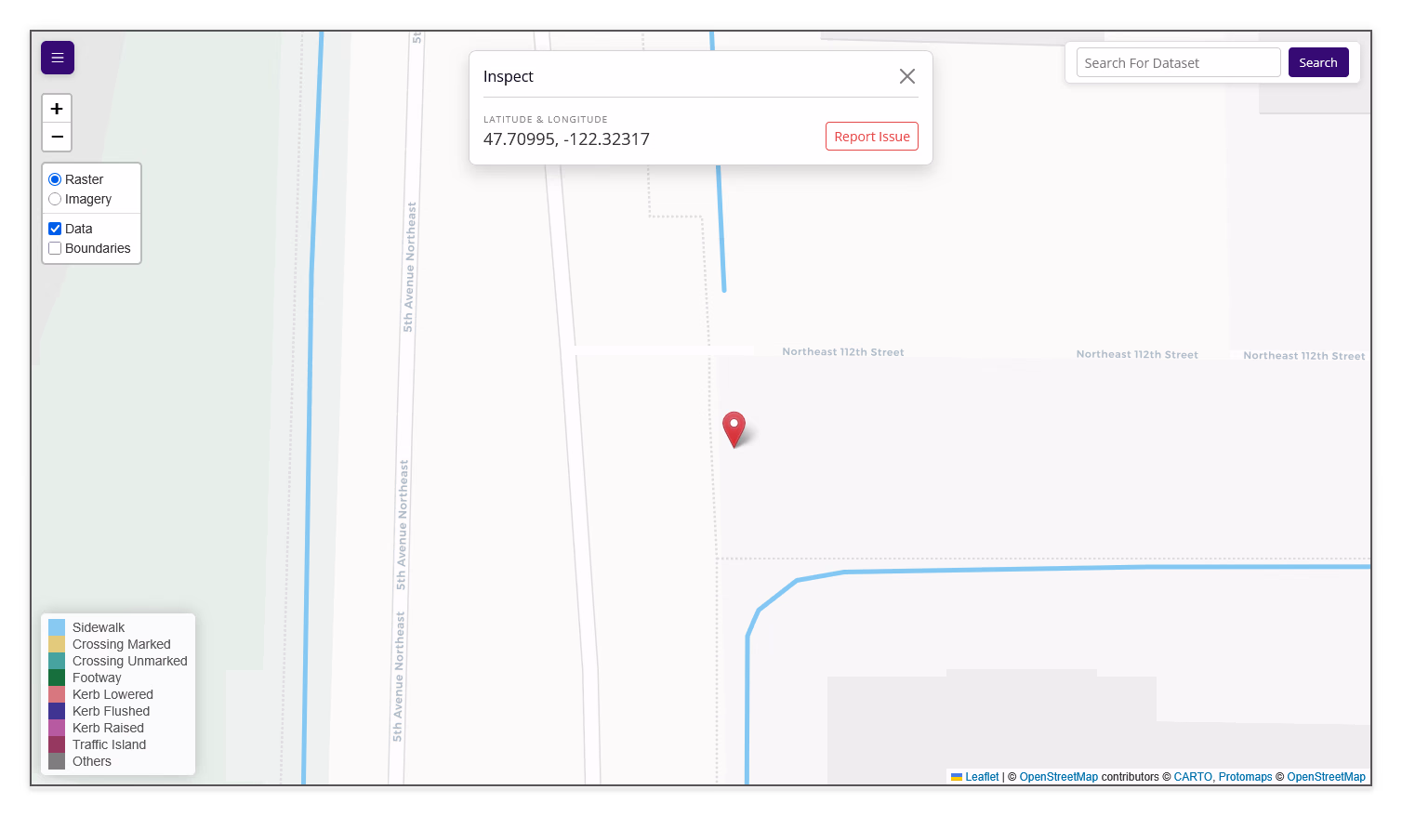Click the Sidewalk legend color swatch

tap(57, 627)
